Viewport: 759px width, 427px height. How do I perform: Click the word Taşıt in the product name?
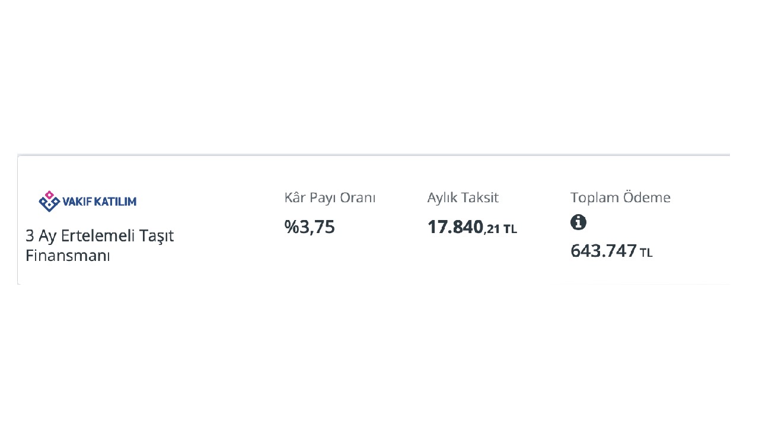coord(157,237)
